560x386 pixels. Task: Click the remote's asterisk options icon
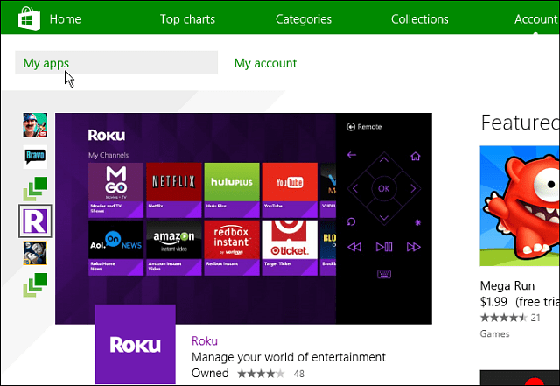tap(417, 222)
